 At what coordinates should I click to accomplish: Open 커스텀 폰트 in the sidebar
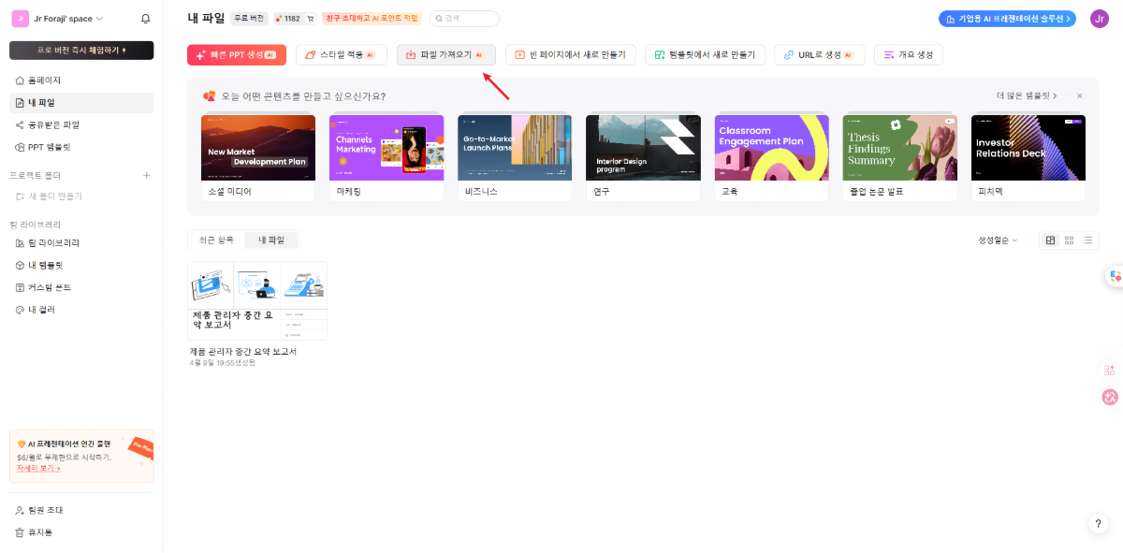tap(81, 287)
